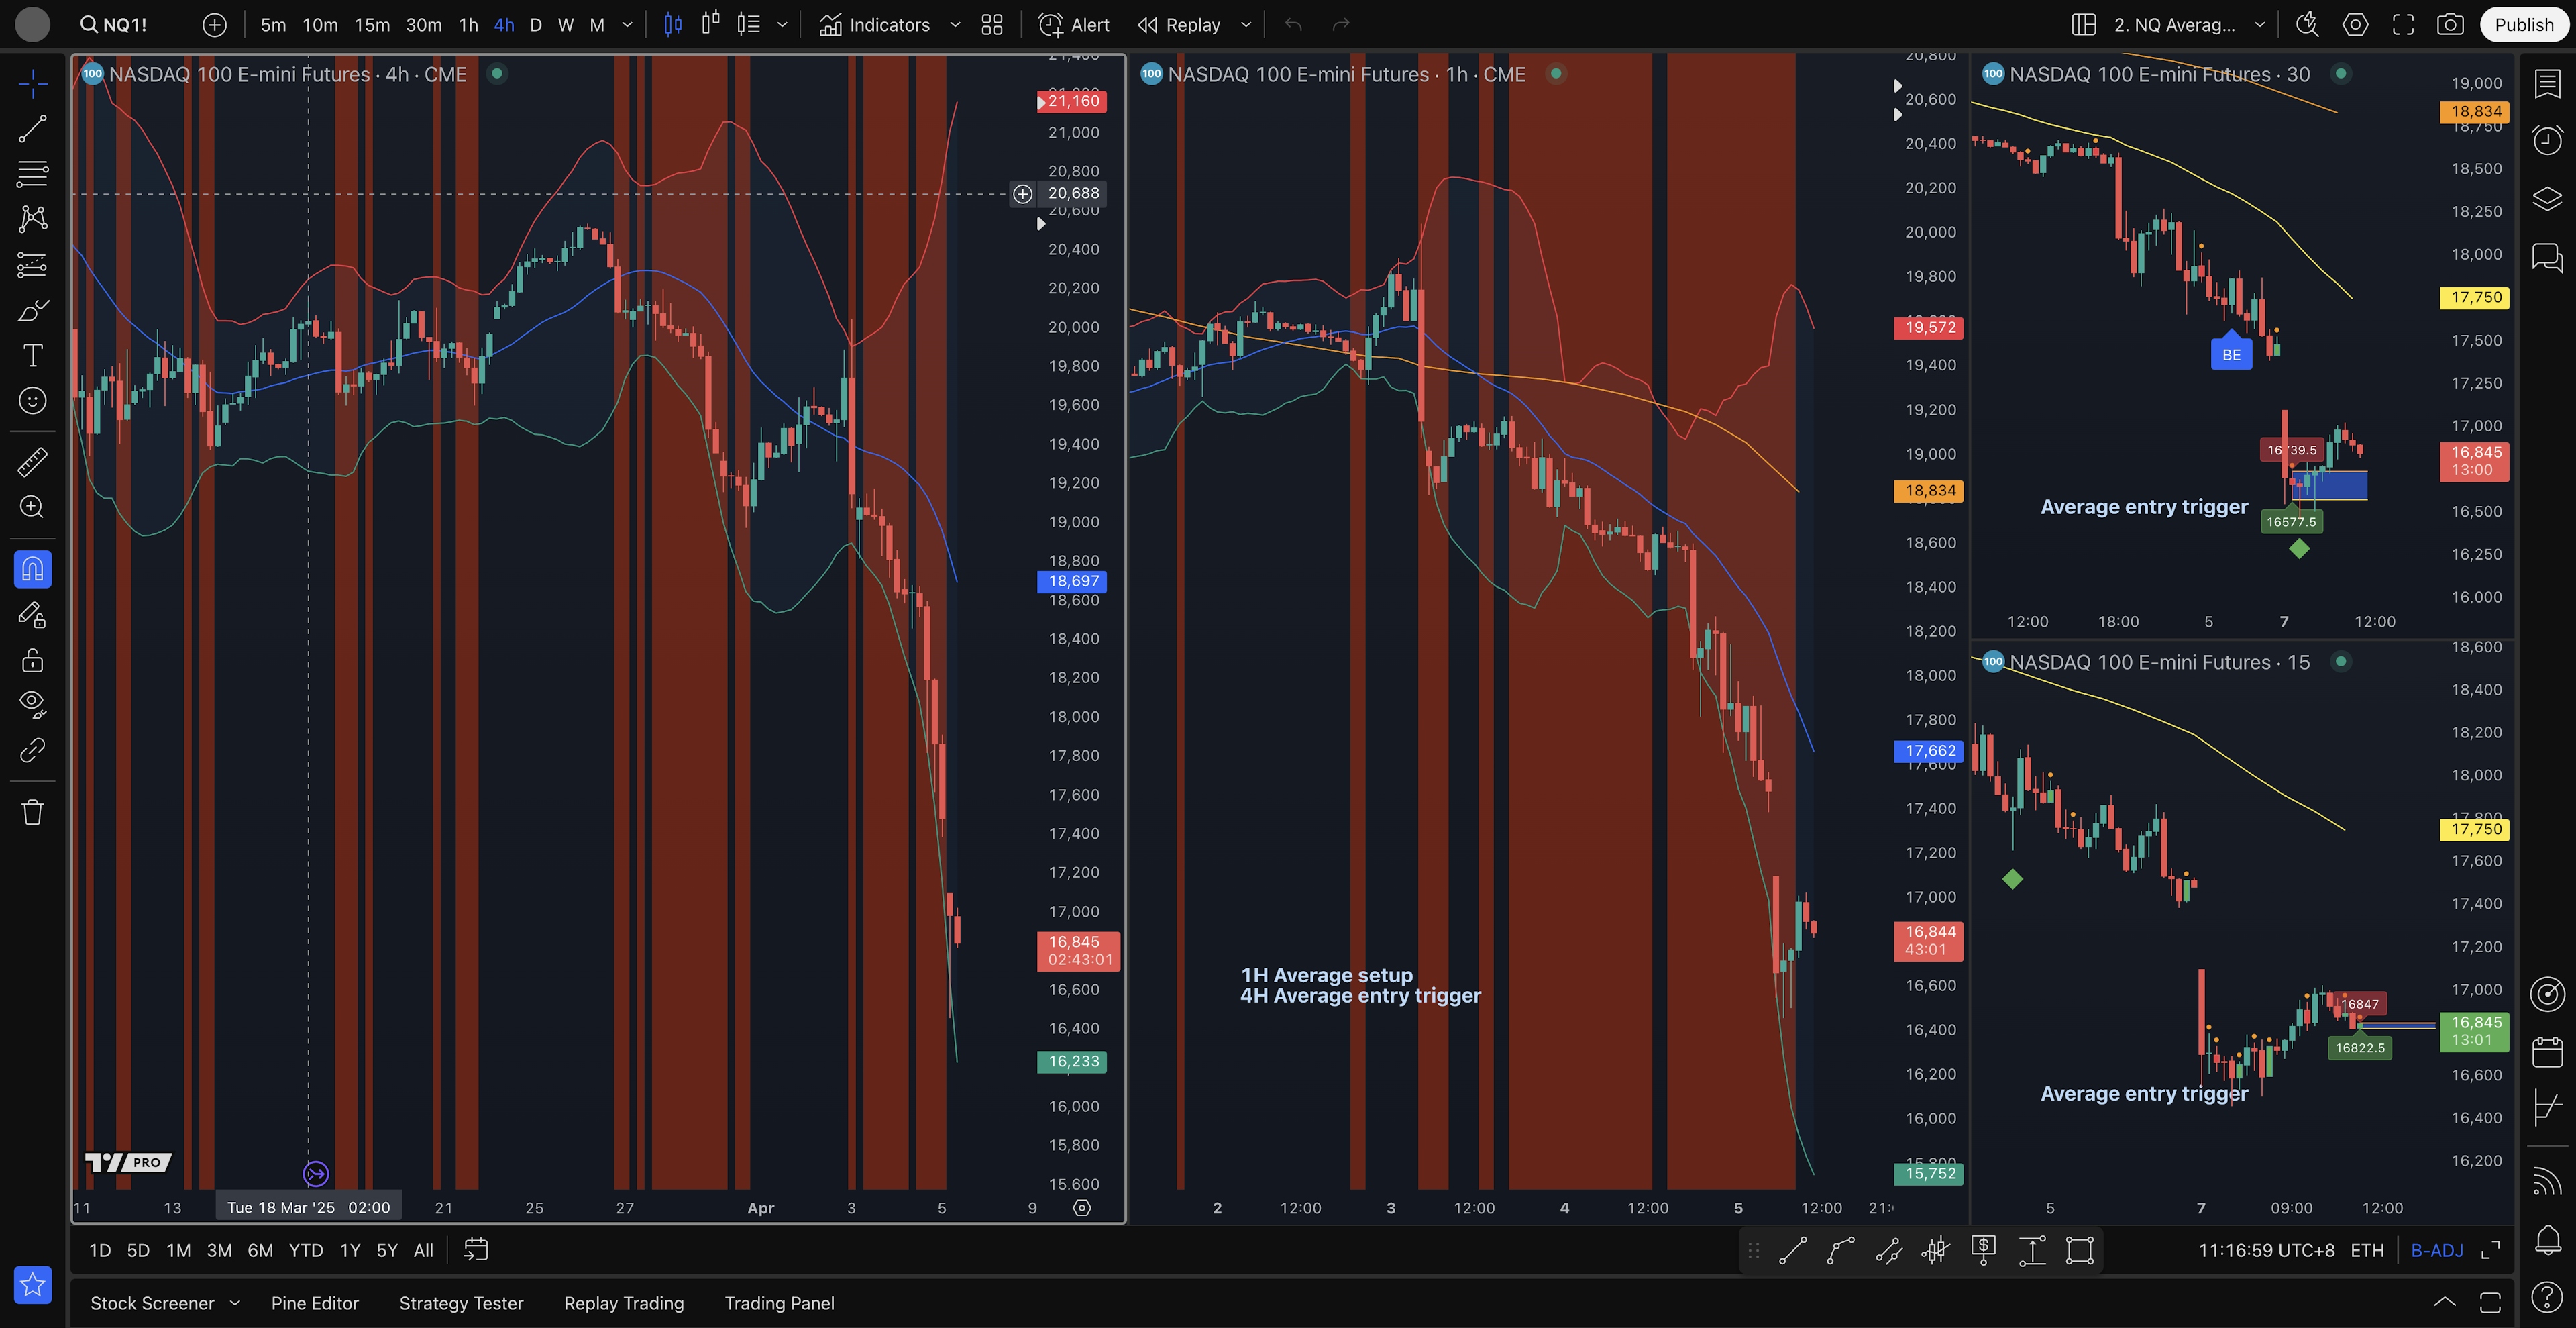This screenshot has width=2576, height=1328.
Task: Expand the NQ Average layout name dropdown
Action: tap(2259, 25)
